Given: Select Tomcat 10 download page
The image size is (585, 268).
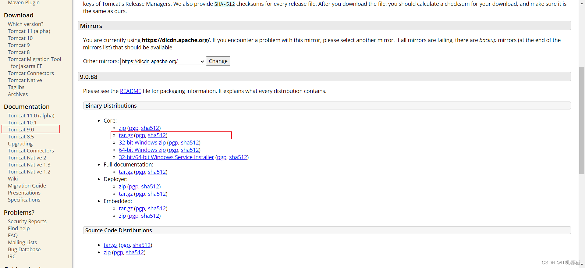Looking at the screenshot, I should tap(20, 38).
